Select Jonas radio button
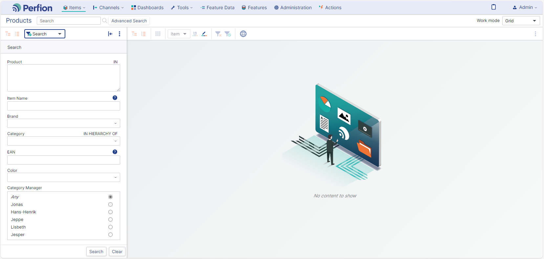The height and width of the screenshot is (259, 544). (111, 205)
